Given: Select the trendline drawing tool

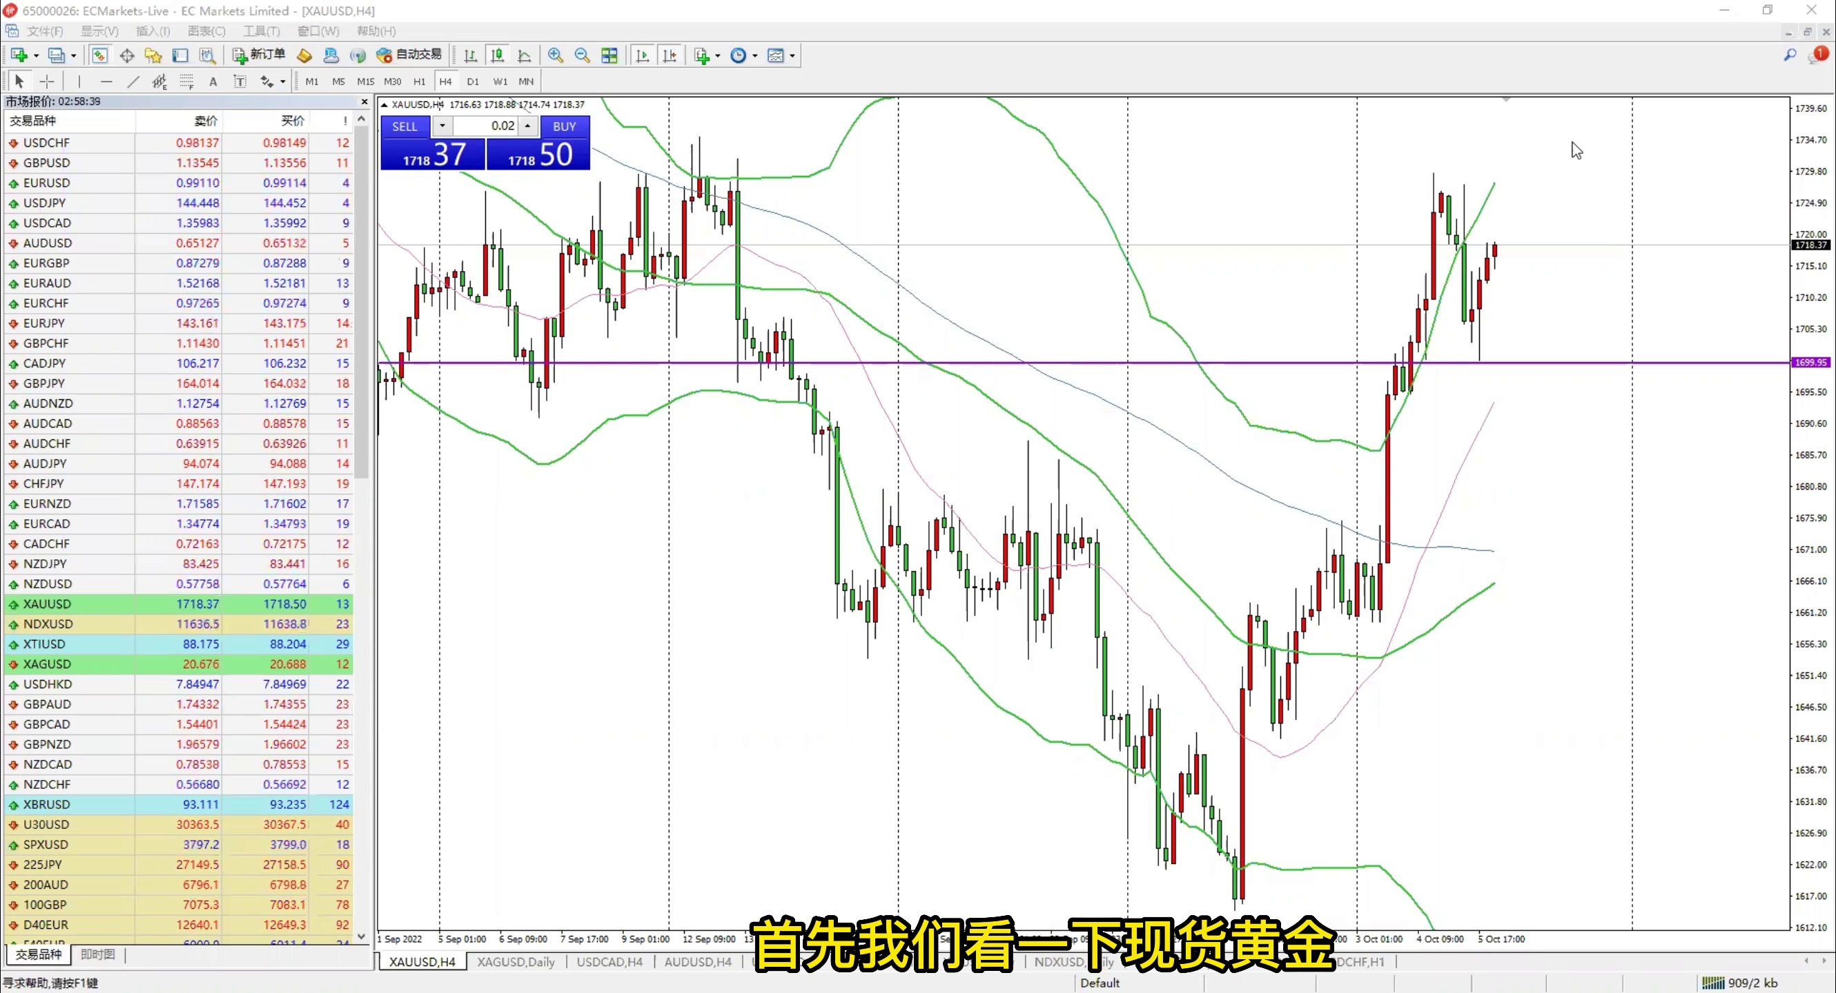Looking at the screenshot, I should (133, 82).
